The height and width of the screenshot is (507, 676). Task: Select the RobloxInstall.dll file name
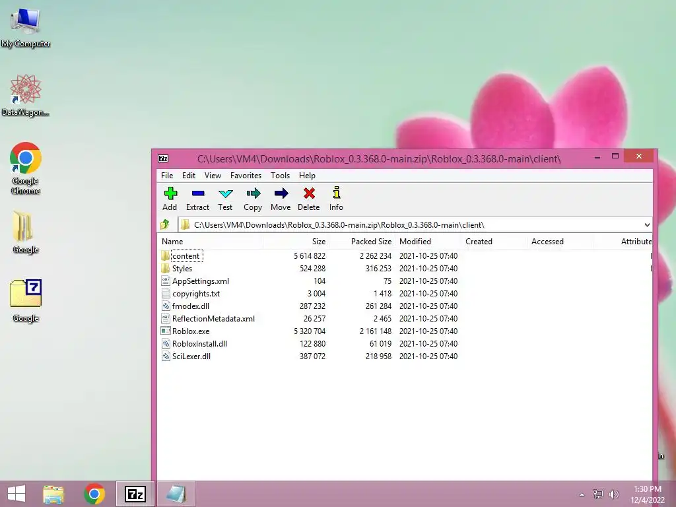click(x=199, y=343)
